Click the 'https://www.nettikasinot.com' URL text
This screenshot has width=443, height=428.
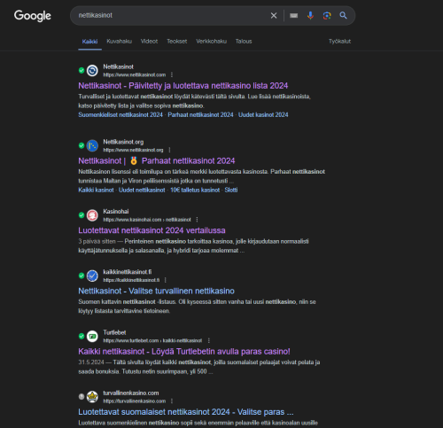(135, 75)
